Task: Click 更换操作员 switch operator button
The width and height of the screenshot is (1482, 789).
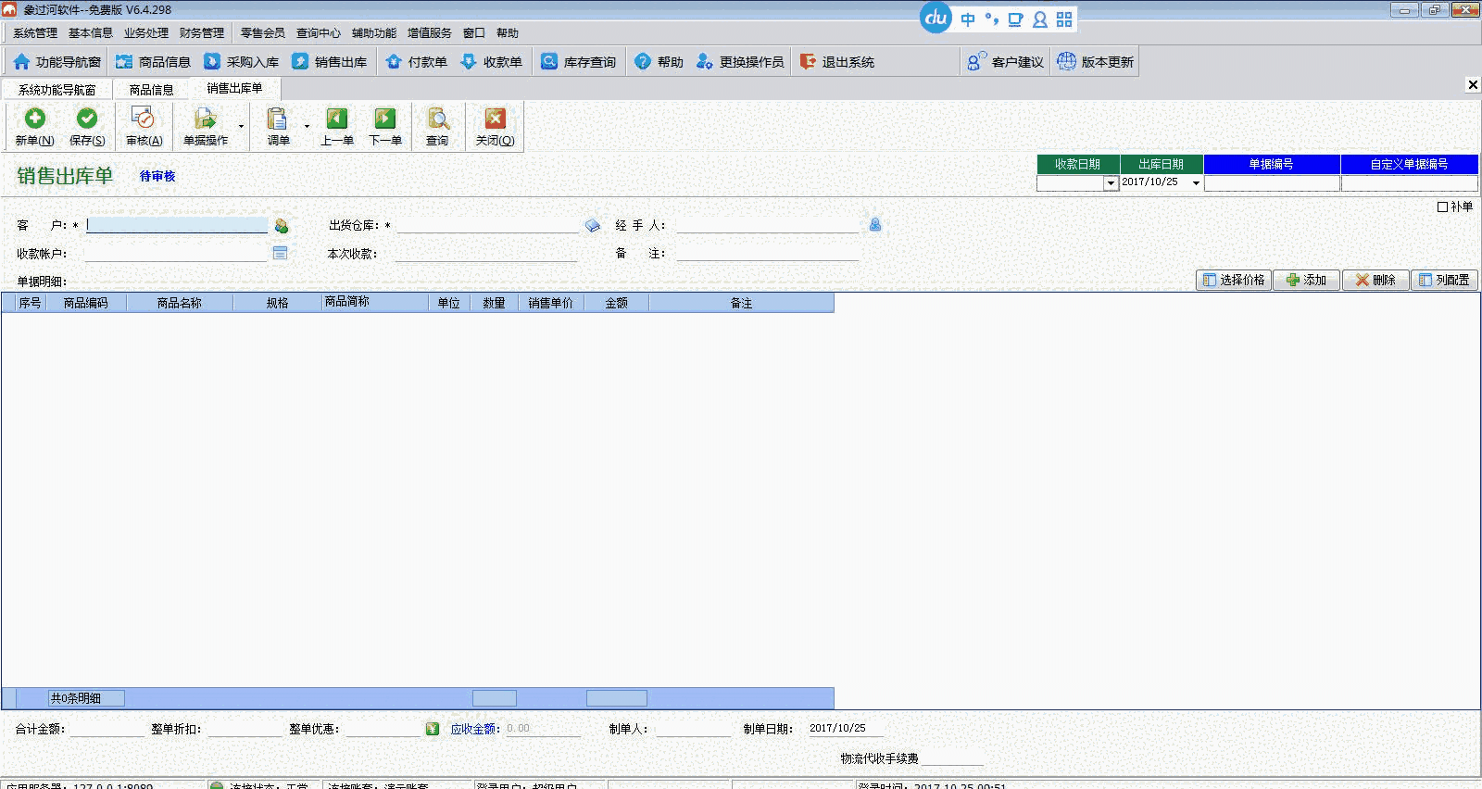Action: pos(740,62)
